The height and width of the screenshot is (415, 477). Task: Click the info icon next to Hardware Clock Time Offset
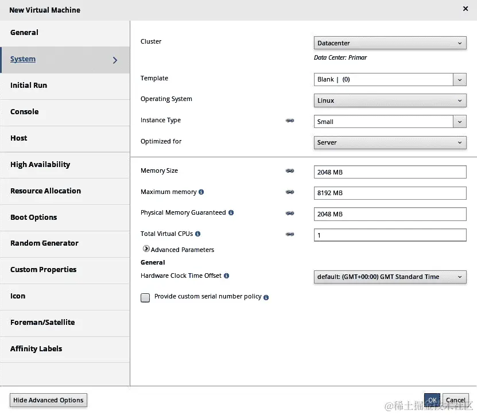click(x=226, y=276)
